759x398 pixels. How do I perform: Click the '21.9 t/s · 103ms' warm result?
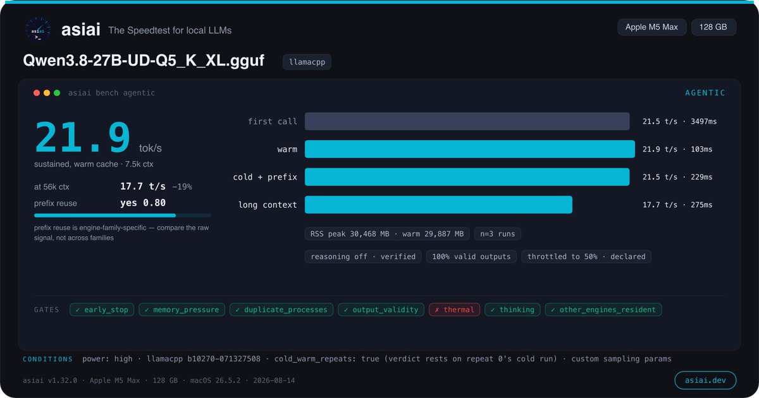tap(677, 149)
